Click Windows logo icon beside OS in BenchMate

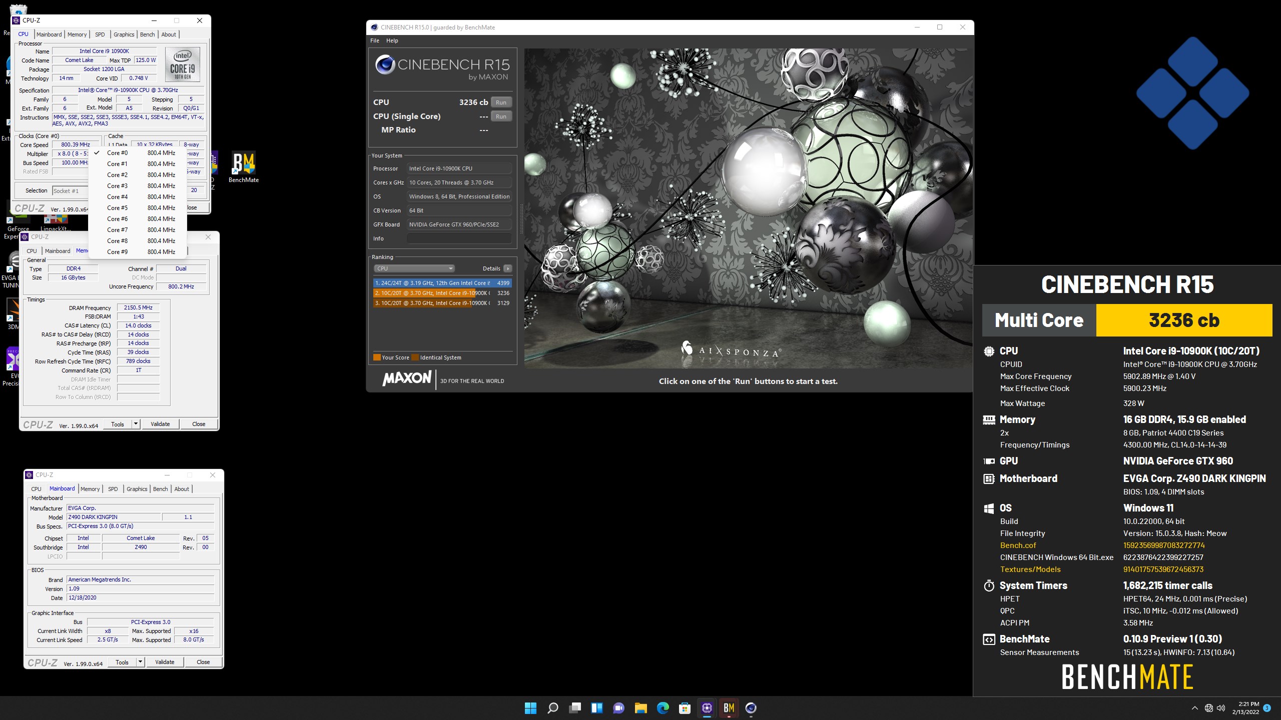click(x=989, y=508)
